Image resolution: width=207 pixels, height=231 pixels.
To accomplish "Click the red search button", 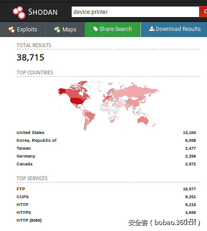I will pos(203,12).
